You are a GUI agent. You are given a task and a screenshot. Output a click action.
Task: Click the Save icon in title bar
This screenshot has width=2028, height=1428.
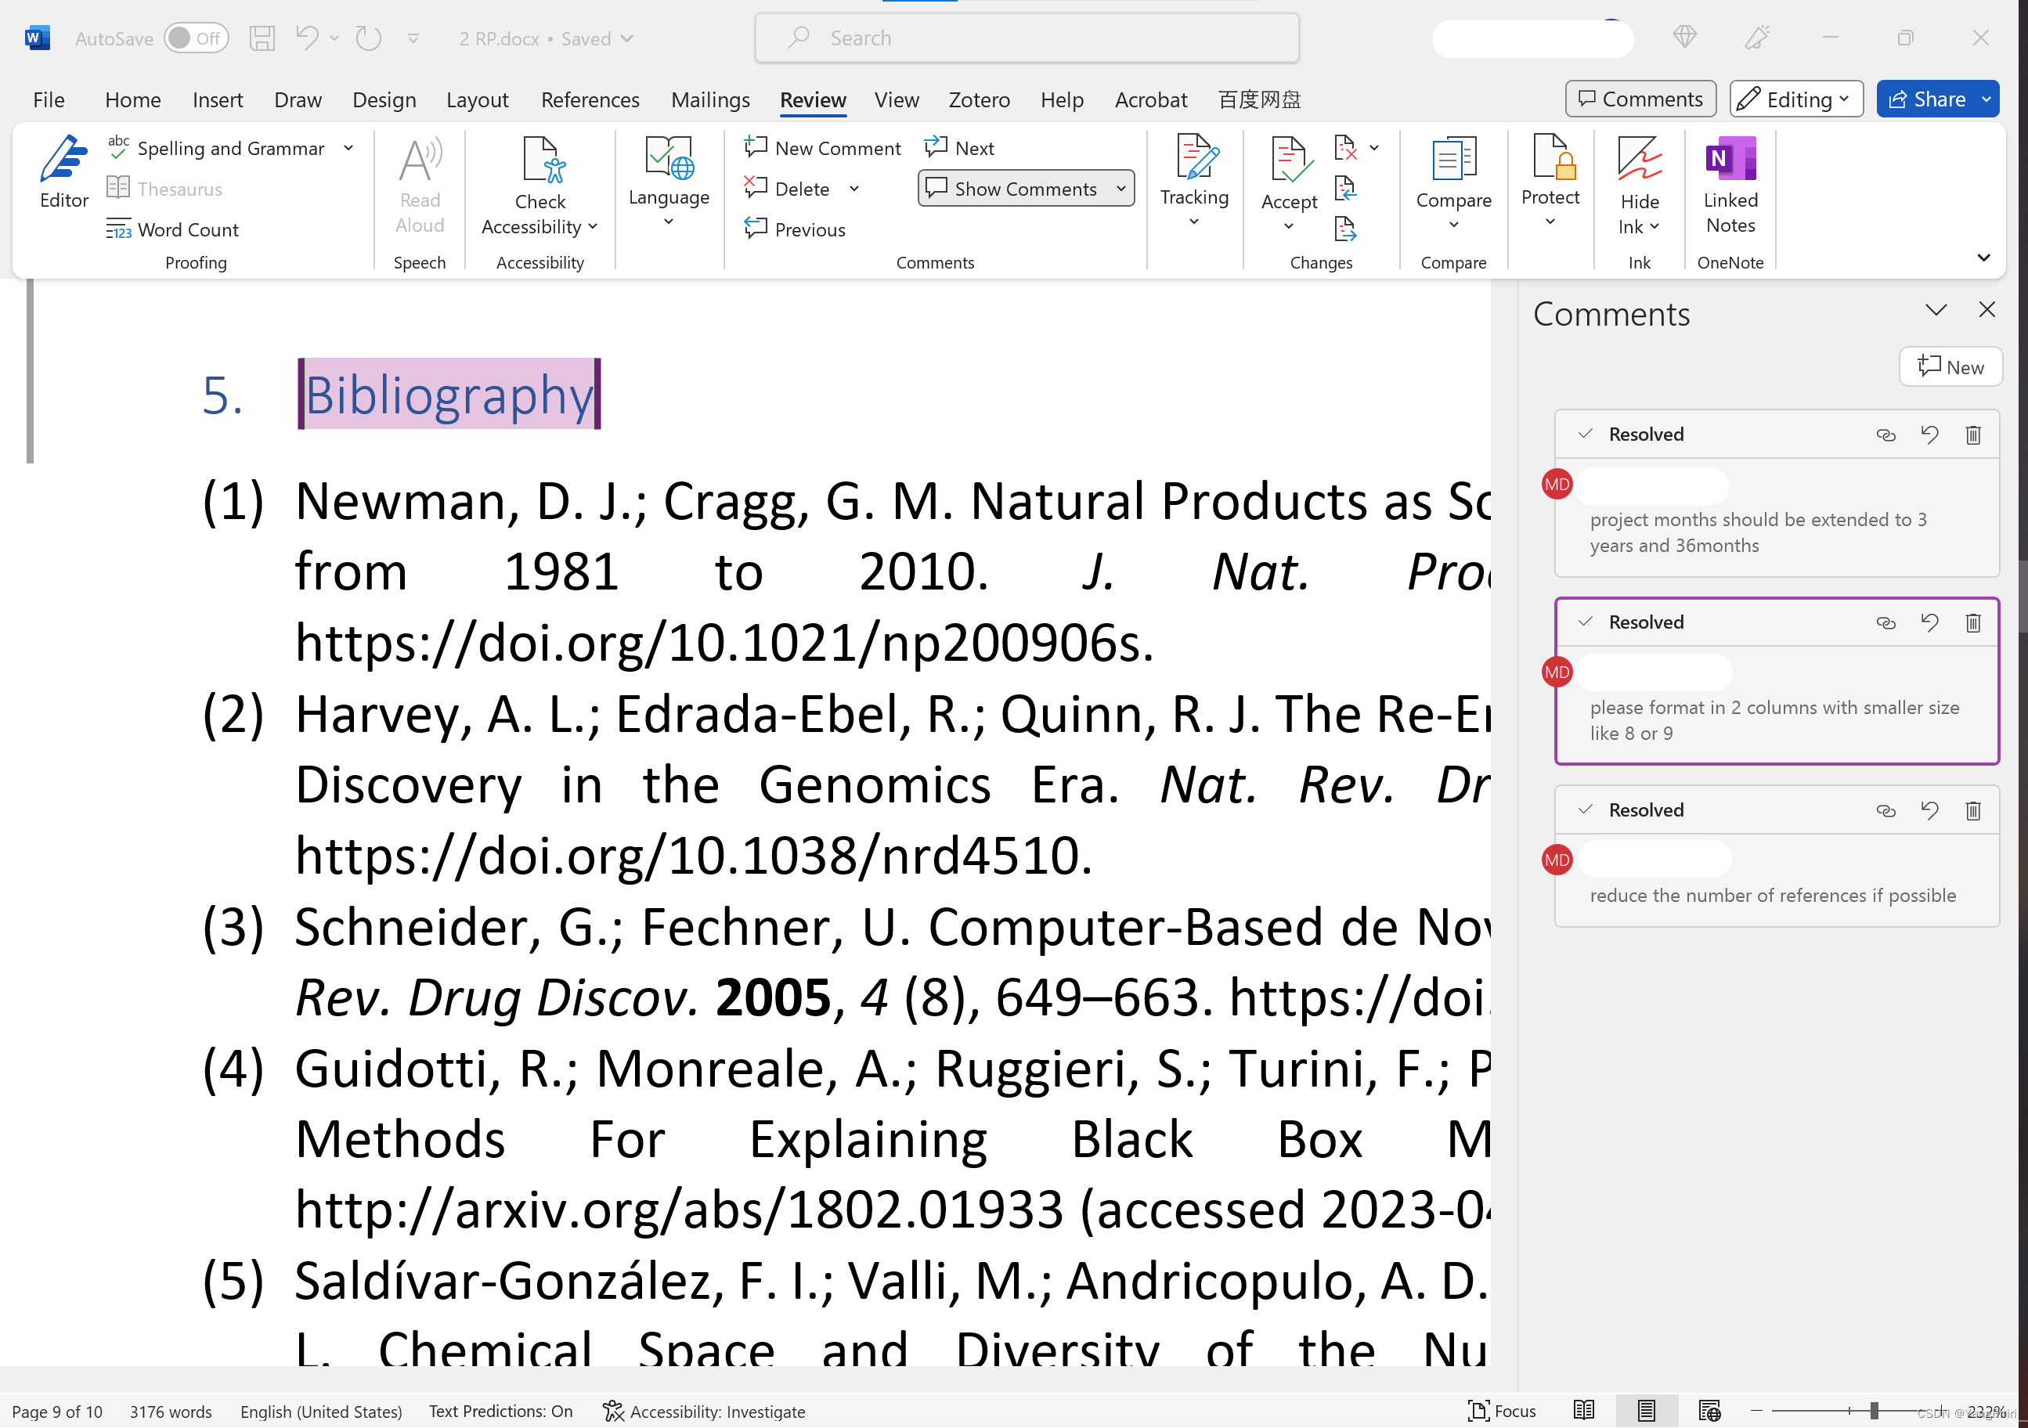(x=262, y=38)
